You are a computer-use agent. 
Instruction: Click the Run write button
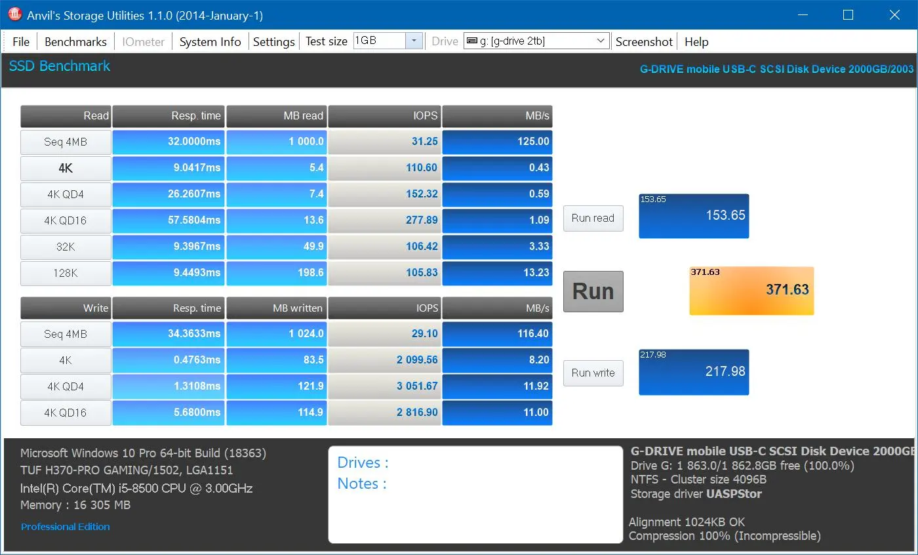593,373
